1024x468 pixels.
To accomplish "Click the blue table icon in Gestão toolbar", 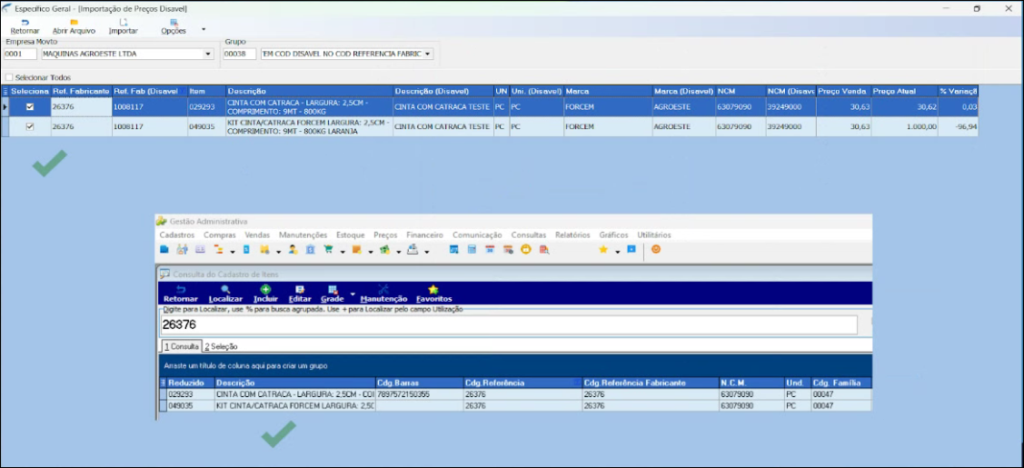I will 454,249.
